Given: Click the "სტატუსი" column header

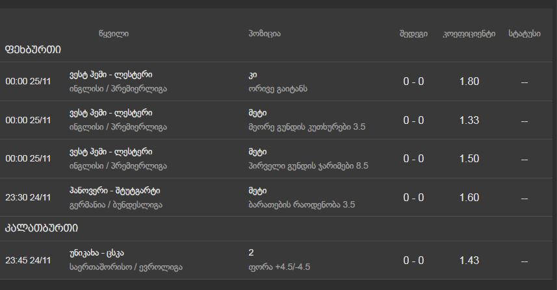Looking at the screenshot, I should pos(524,34).
